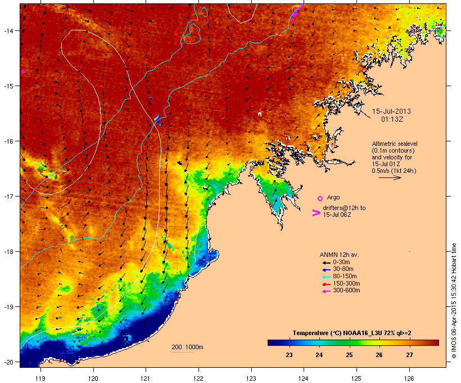Click the vertical IMOS Hobart time credit text
The image size is (461, 383).
point(454,301)
